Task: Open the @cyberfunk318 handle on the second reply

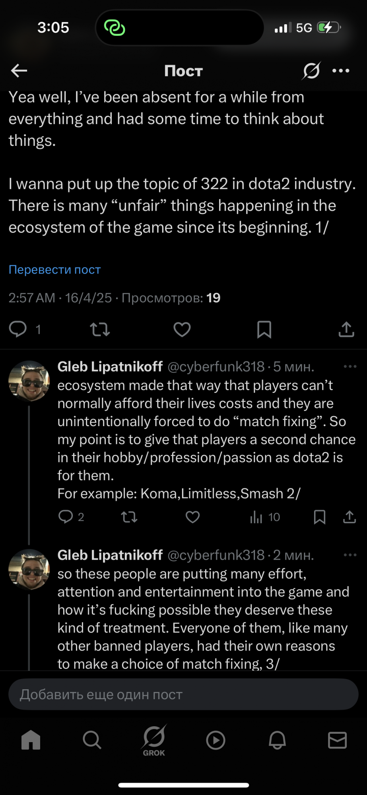Action: (x=216, y=555)
